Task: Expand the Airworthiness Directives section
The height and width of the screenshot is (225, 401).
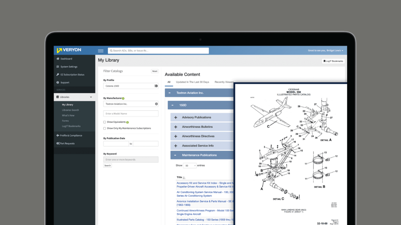Action: 175,136
